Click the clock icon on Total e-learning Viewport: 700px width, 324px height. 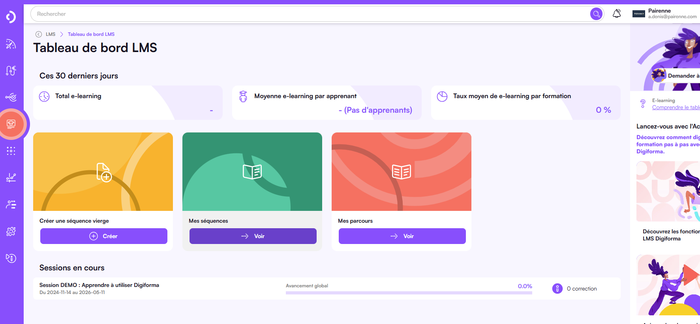pyautogui.click(x=44, y=97)
